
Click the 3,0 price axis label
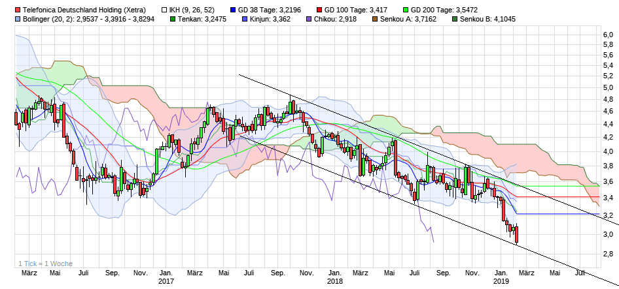608,234
